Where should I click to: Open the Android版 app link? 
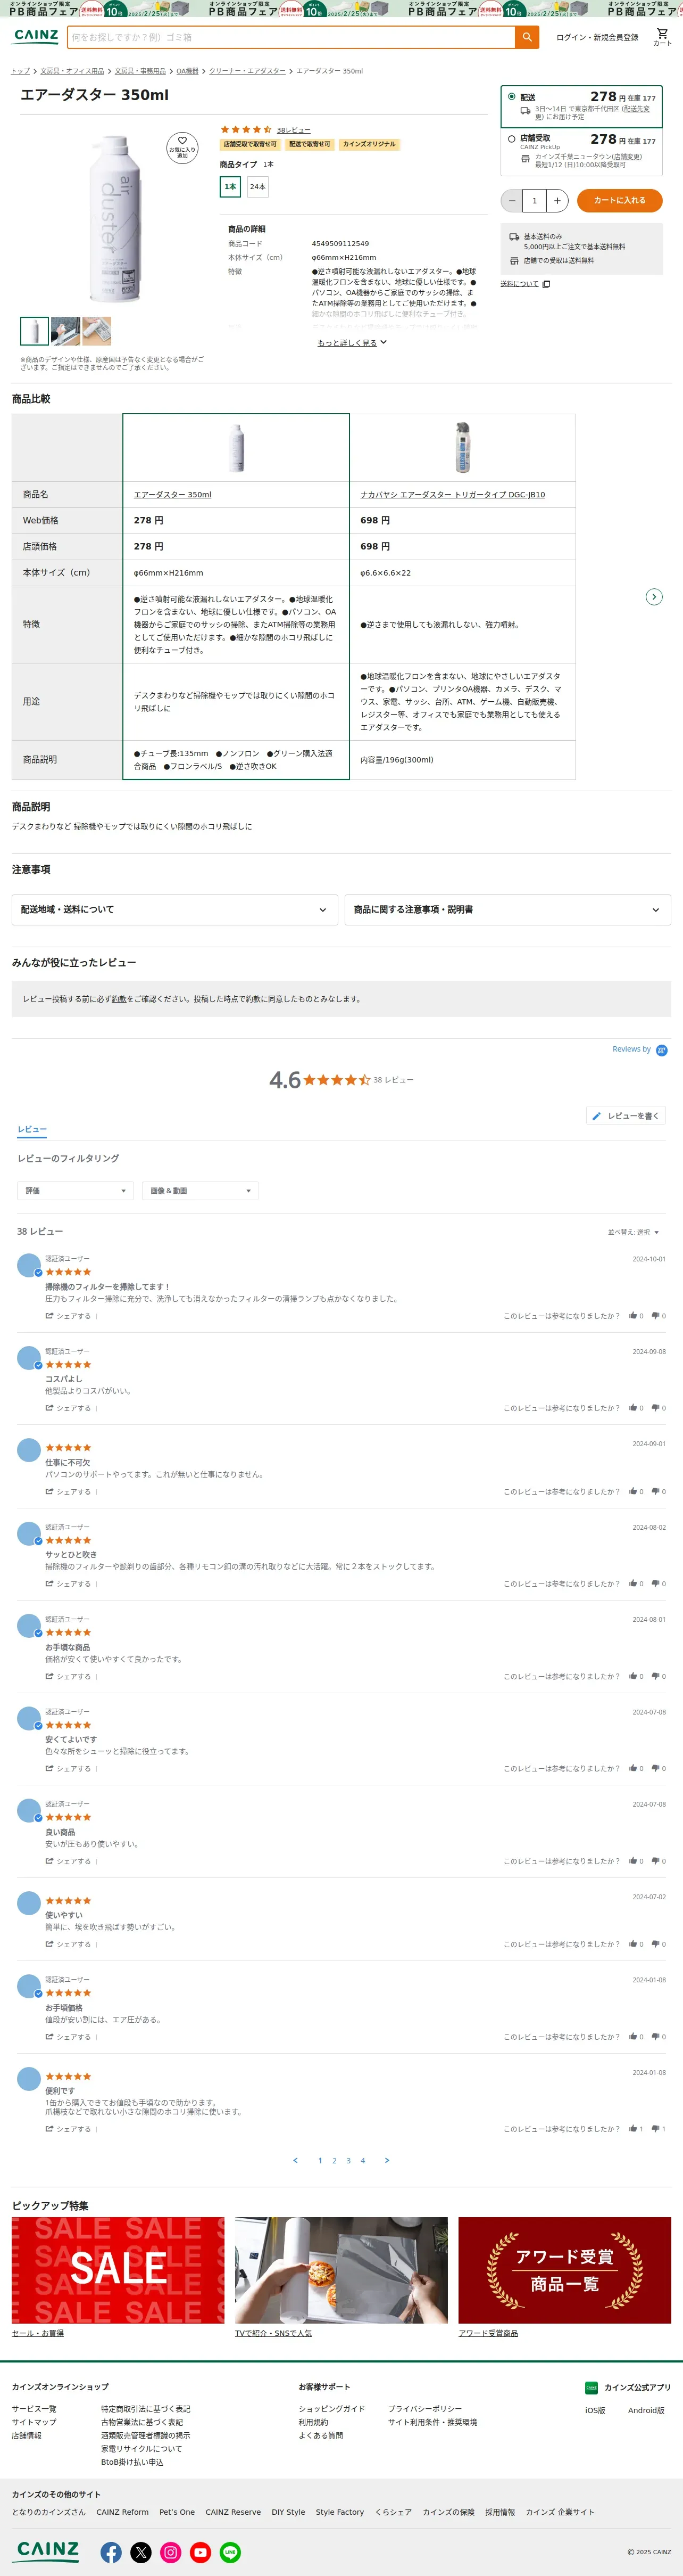click(x=646, y=2410)
